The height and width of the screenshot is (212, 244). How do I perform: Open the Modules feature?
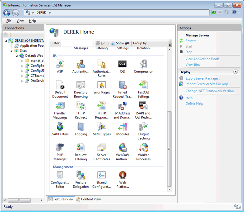pyautogui.click(x=123, y=129)
